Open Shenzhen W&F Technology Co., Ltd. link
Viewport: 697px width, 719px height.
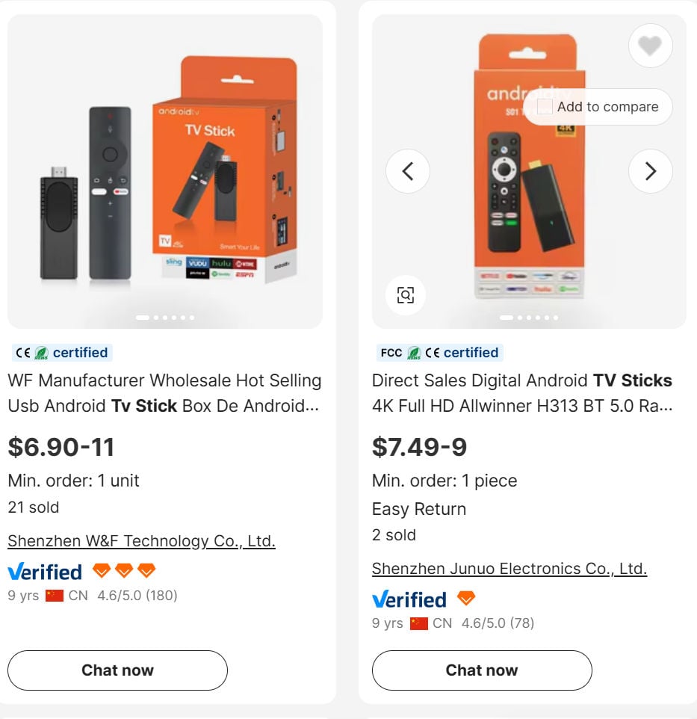pos(141,541)
